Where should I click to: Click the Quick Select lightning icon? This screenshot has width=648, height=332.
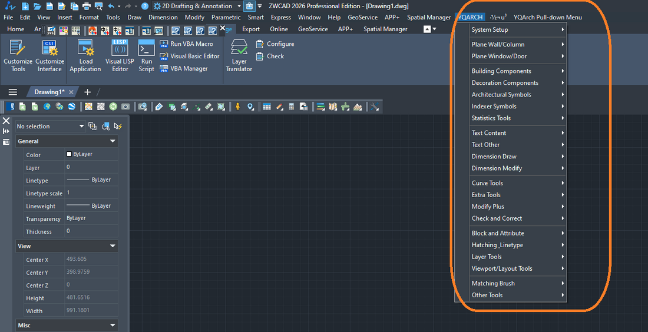click(x=118, y=126)
